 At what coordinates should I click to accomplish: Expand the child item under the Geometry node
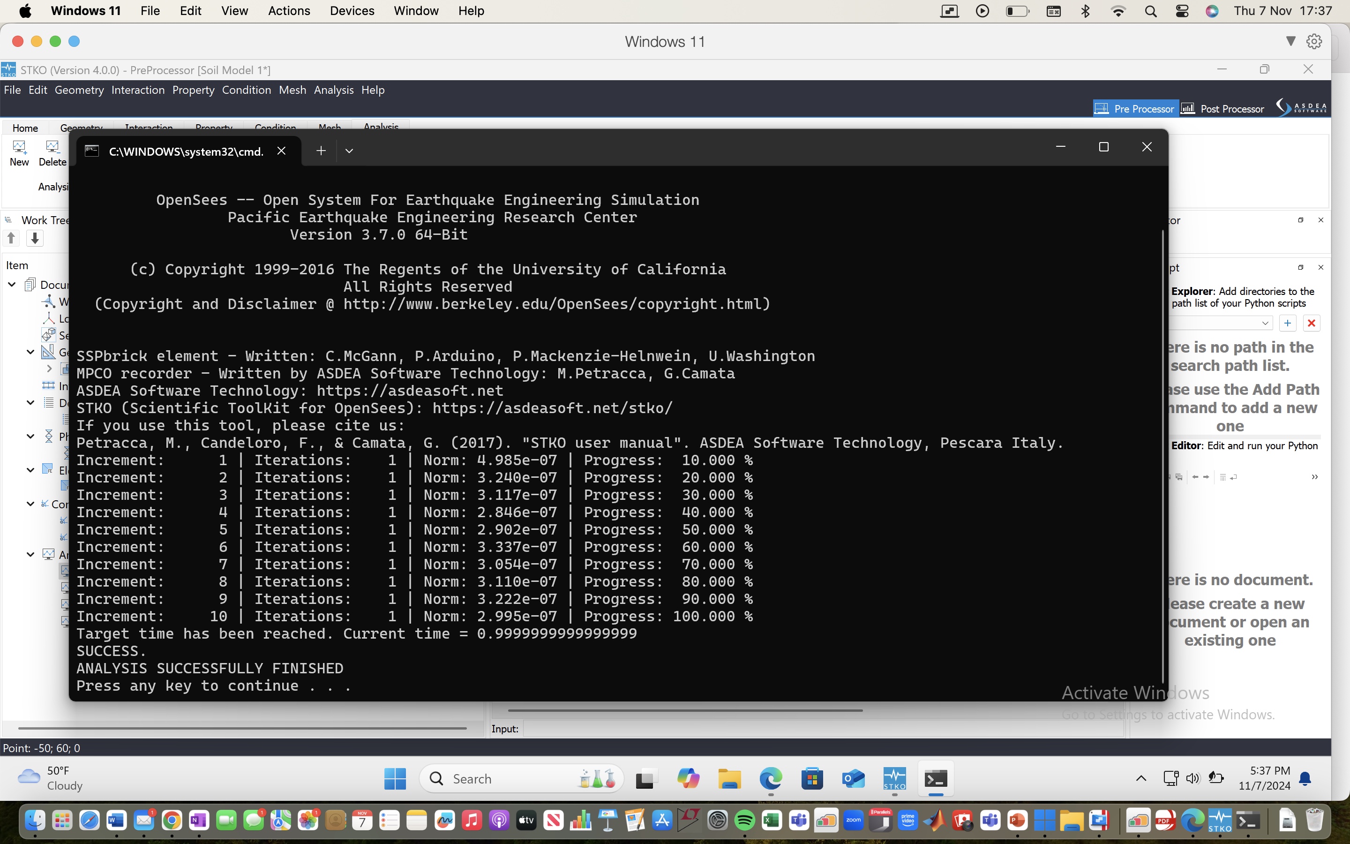(x=49, y=369)
